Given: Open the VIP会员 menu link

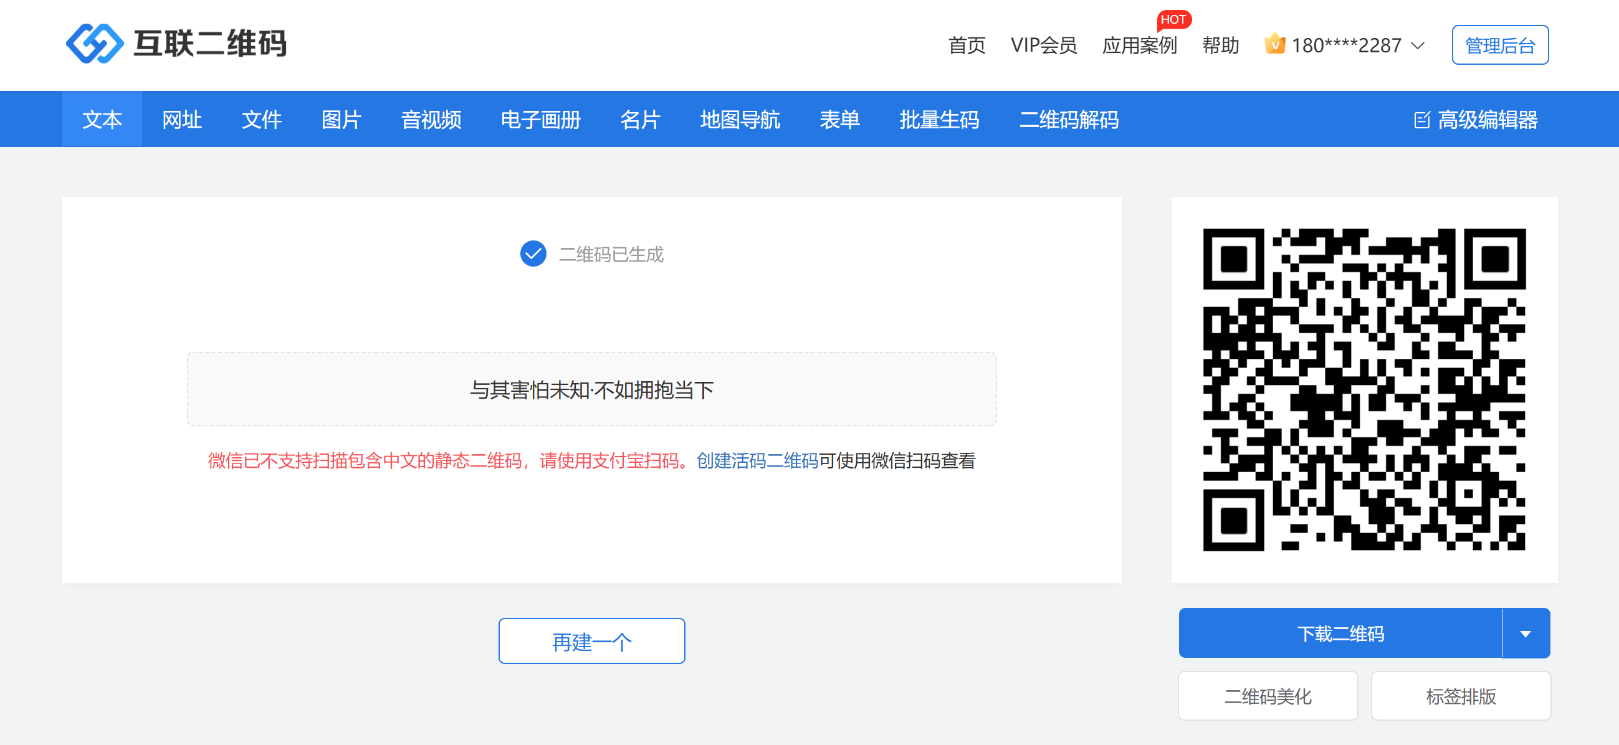Looking at the screenshot, I should click(x=1043, y=45).
